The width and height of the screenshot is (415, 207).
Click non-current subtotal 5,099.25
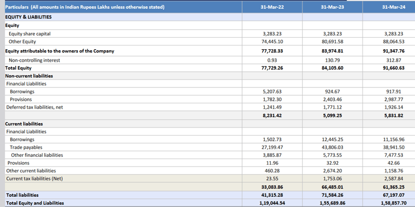pos(332,116)
